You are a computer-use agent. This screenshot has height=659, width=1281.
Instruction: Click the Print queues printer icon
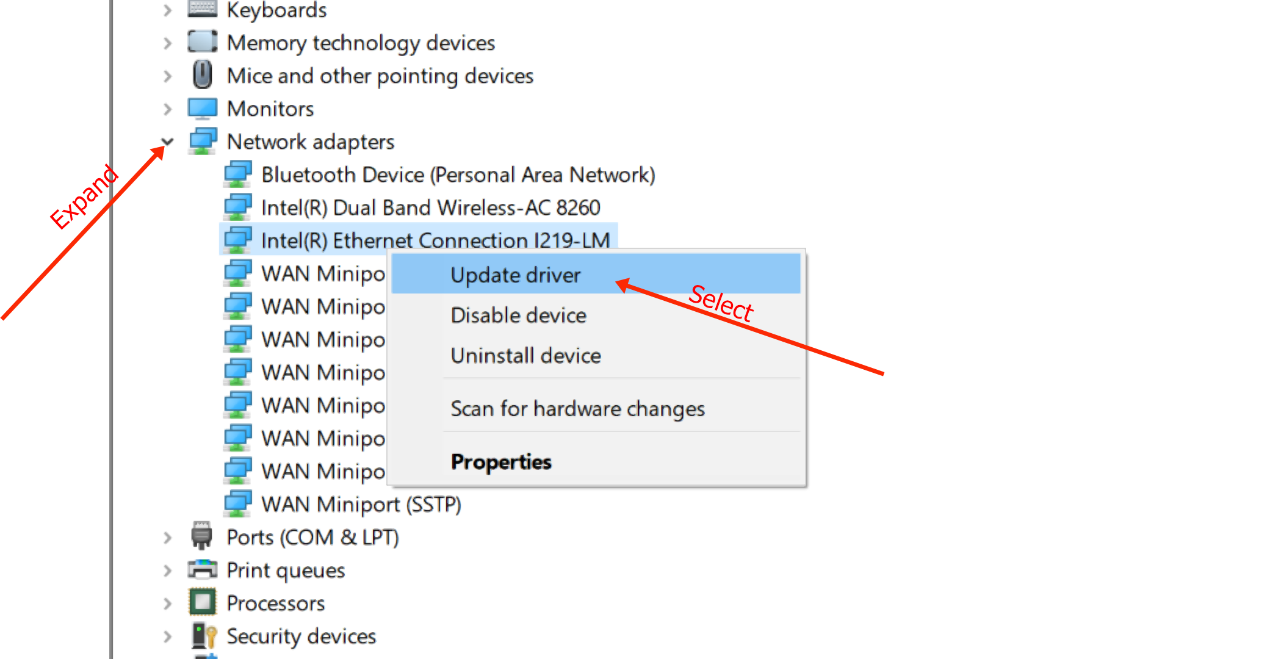point(202,570)
